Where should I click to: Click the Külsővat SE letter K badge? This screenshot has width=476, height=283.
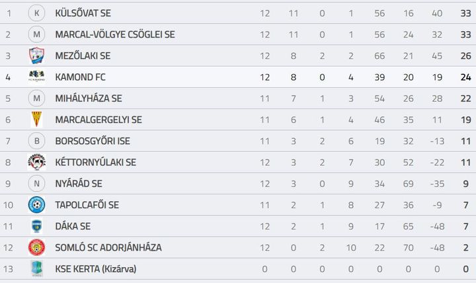pyautogui.click(x=36, y=13)
